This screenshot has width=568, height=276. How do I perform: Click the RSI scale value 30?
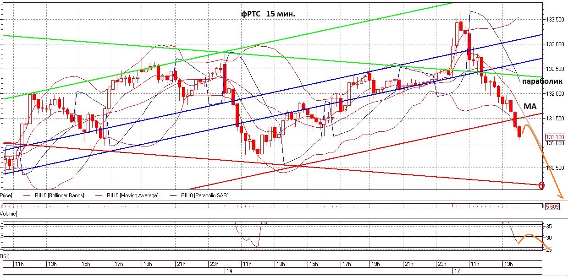[x=549, y=238]
